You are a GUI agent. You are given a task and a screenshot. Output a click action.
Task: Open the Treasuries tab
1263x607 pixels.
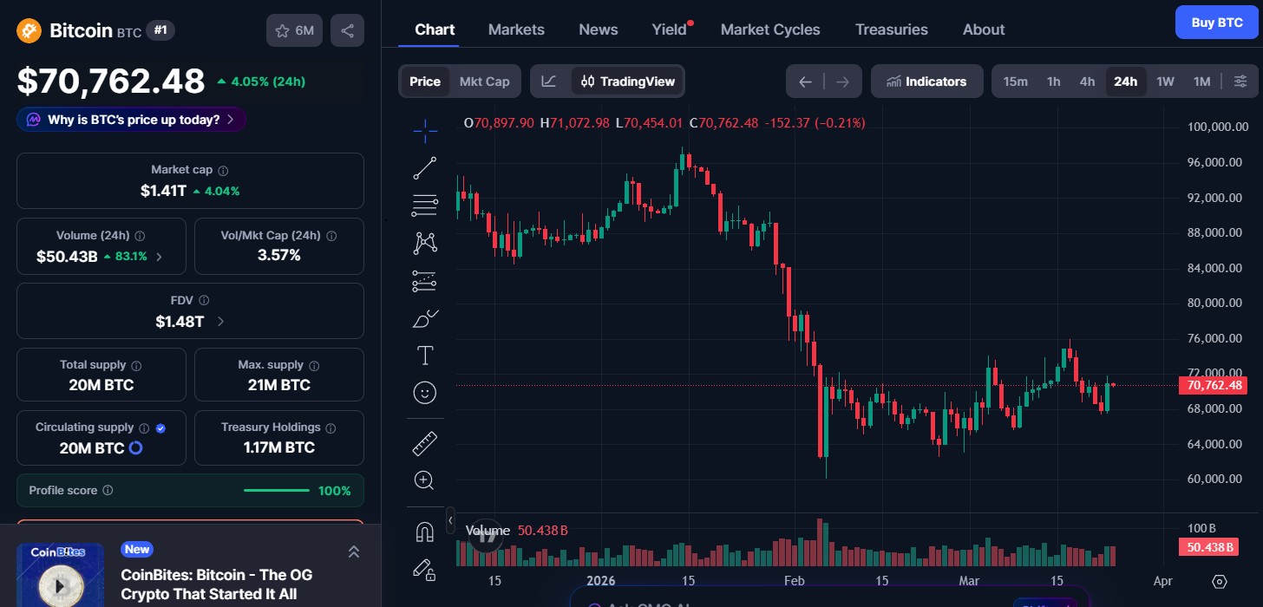[892, 29]
